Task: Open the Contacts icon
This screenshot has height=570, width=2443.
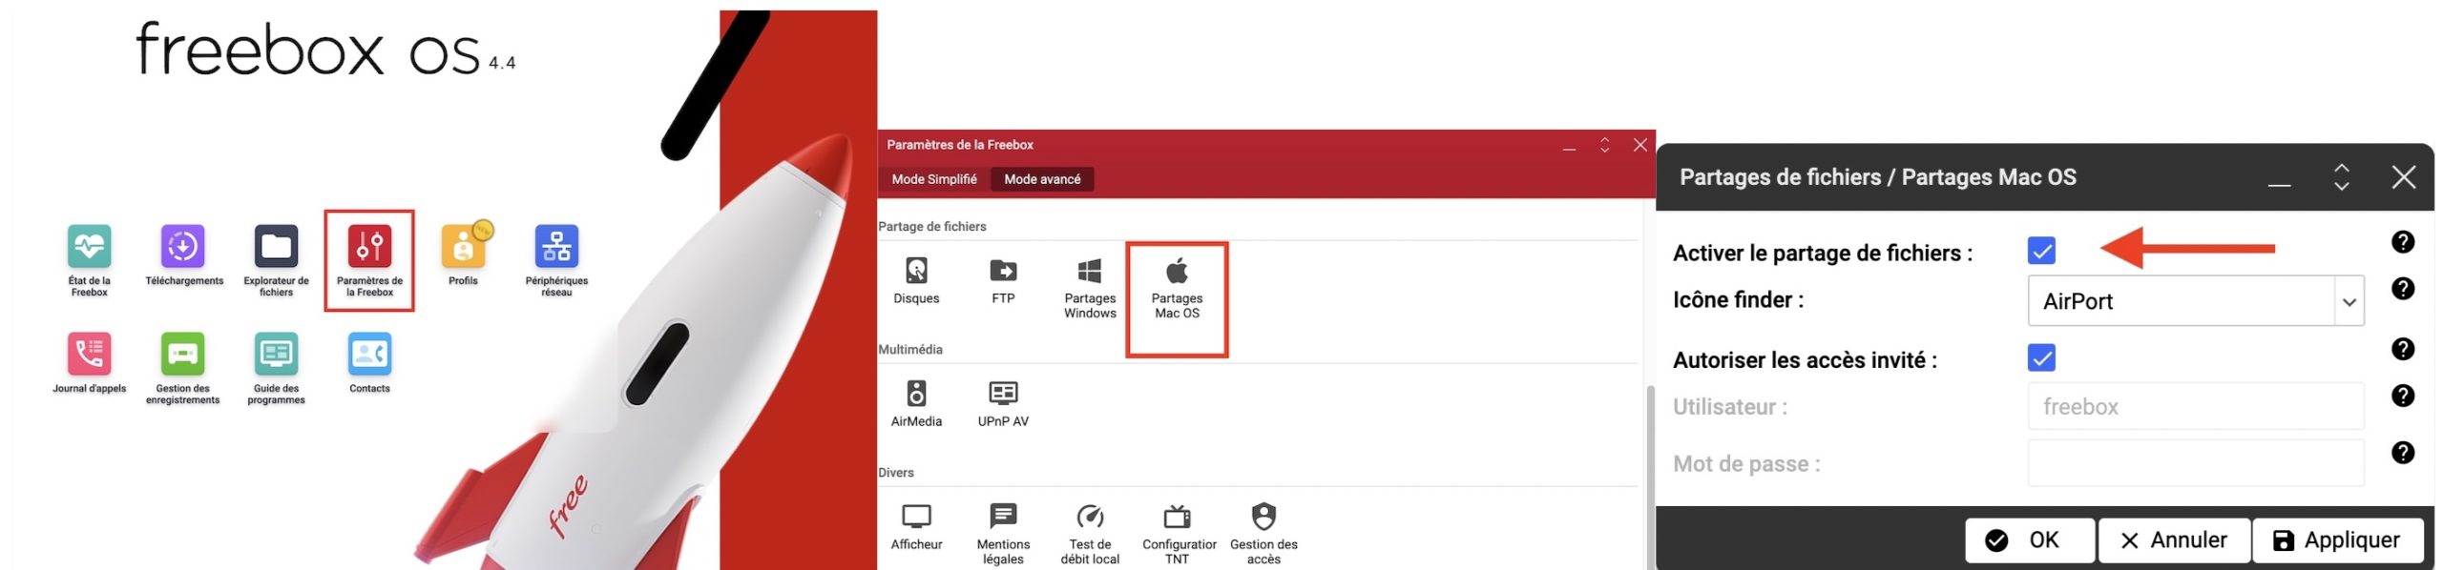Action: pos(369,354)
